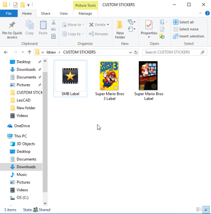Click in the Search CUSTOM STICKERS field
The width and height of the screenshot is (211, 214).
pos(174,52)
